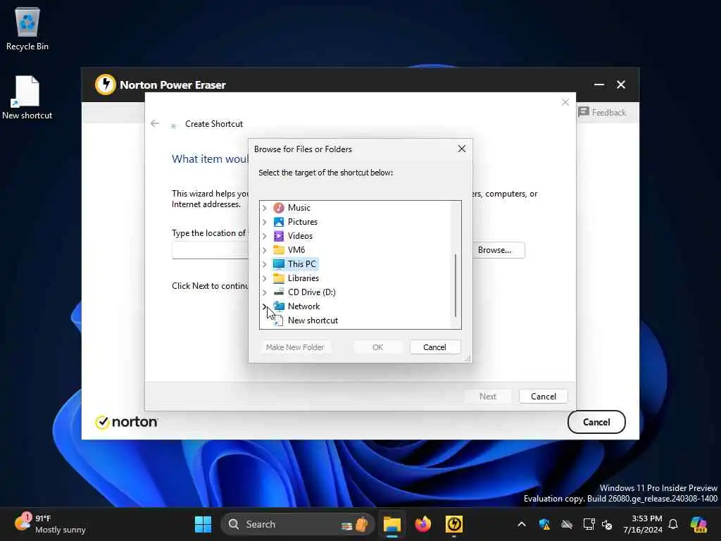Click the Libraries folder icon
Screen dimensions: 721x541
pos(279,278)
